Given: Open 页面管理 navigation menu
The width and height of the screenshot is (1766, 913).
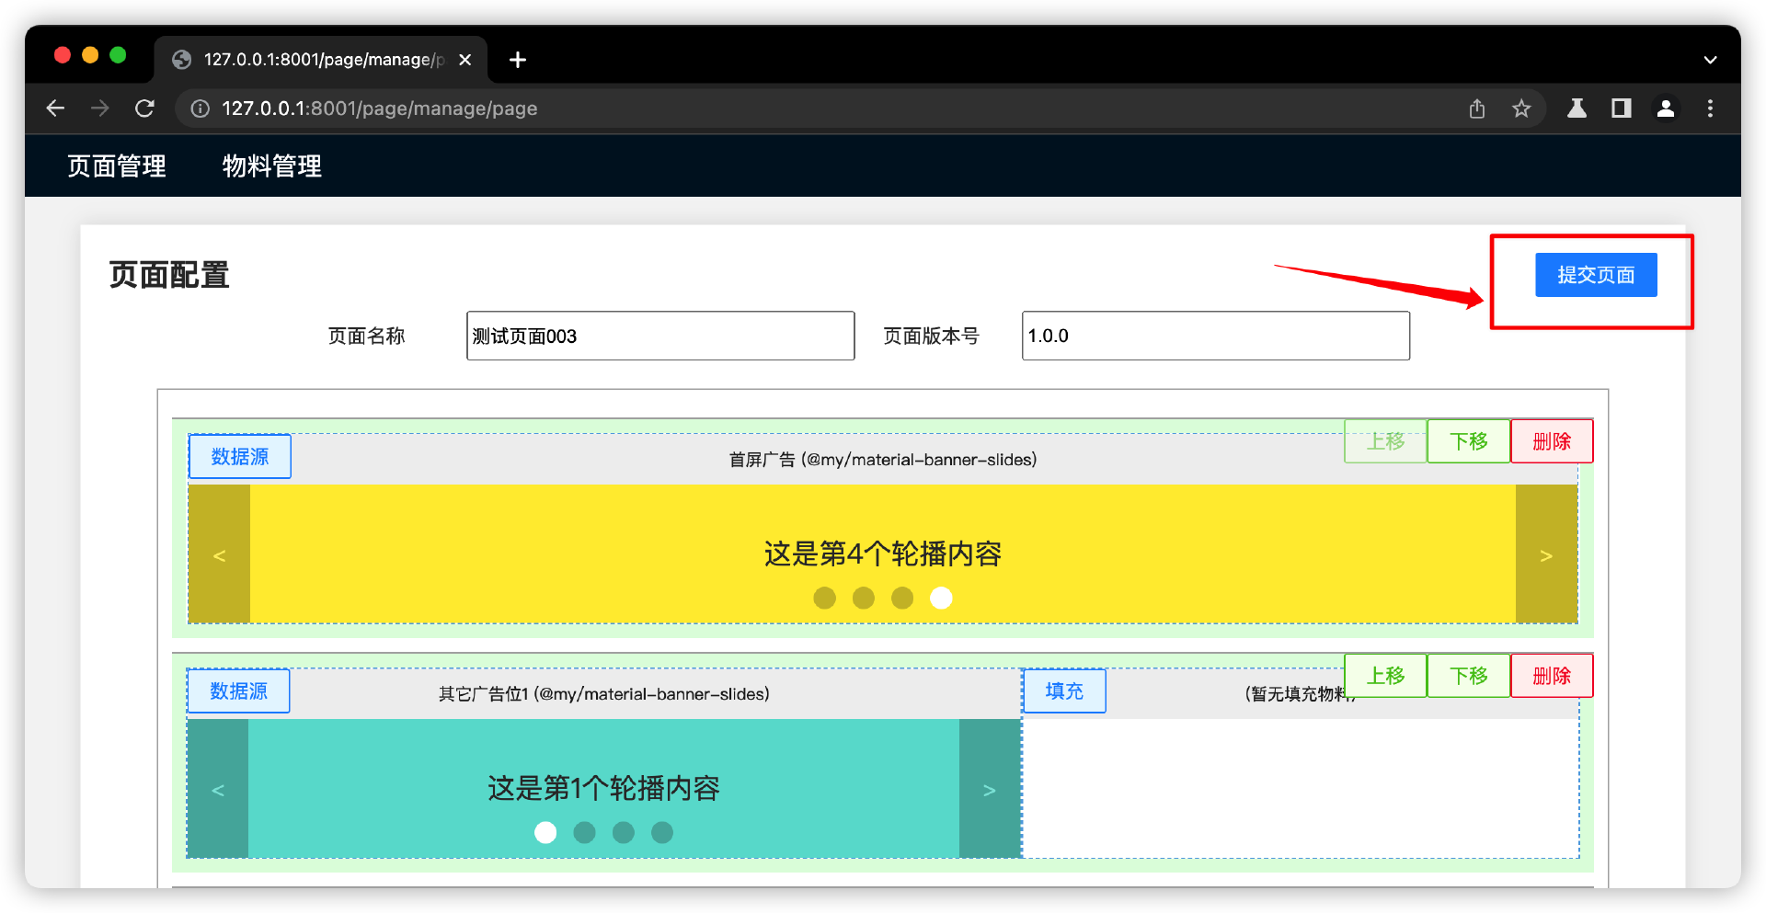Looking at the screenshot, I should [117, 166].
